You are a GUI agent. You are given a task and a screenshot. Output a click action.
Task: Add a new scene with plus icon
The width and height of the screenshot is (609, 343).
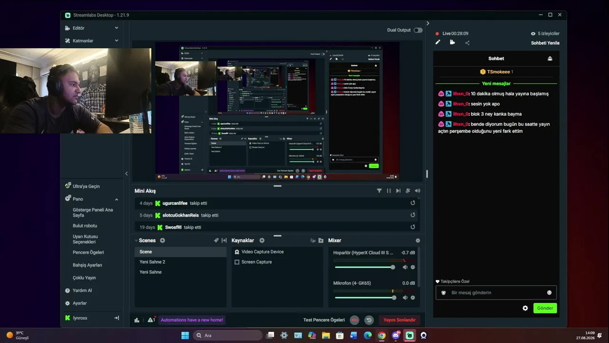[162, 241]
